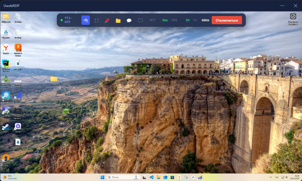This screenshot has width=302, height=181.
Task: Launch Steam from the desktop
Action: pyautogui.click(x=6, y=127)
